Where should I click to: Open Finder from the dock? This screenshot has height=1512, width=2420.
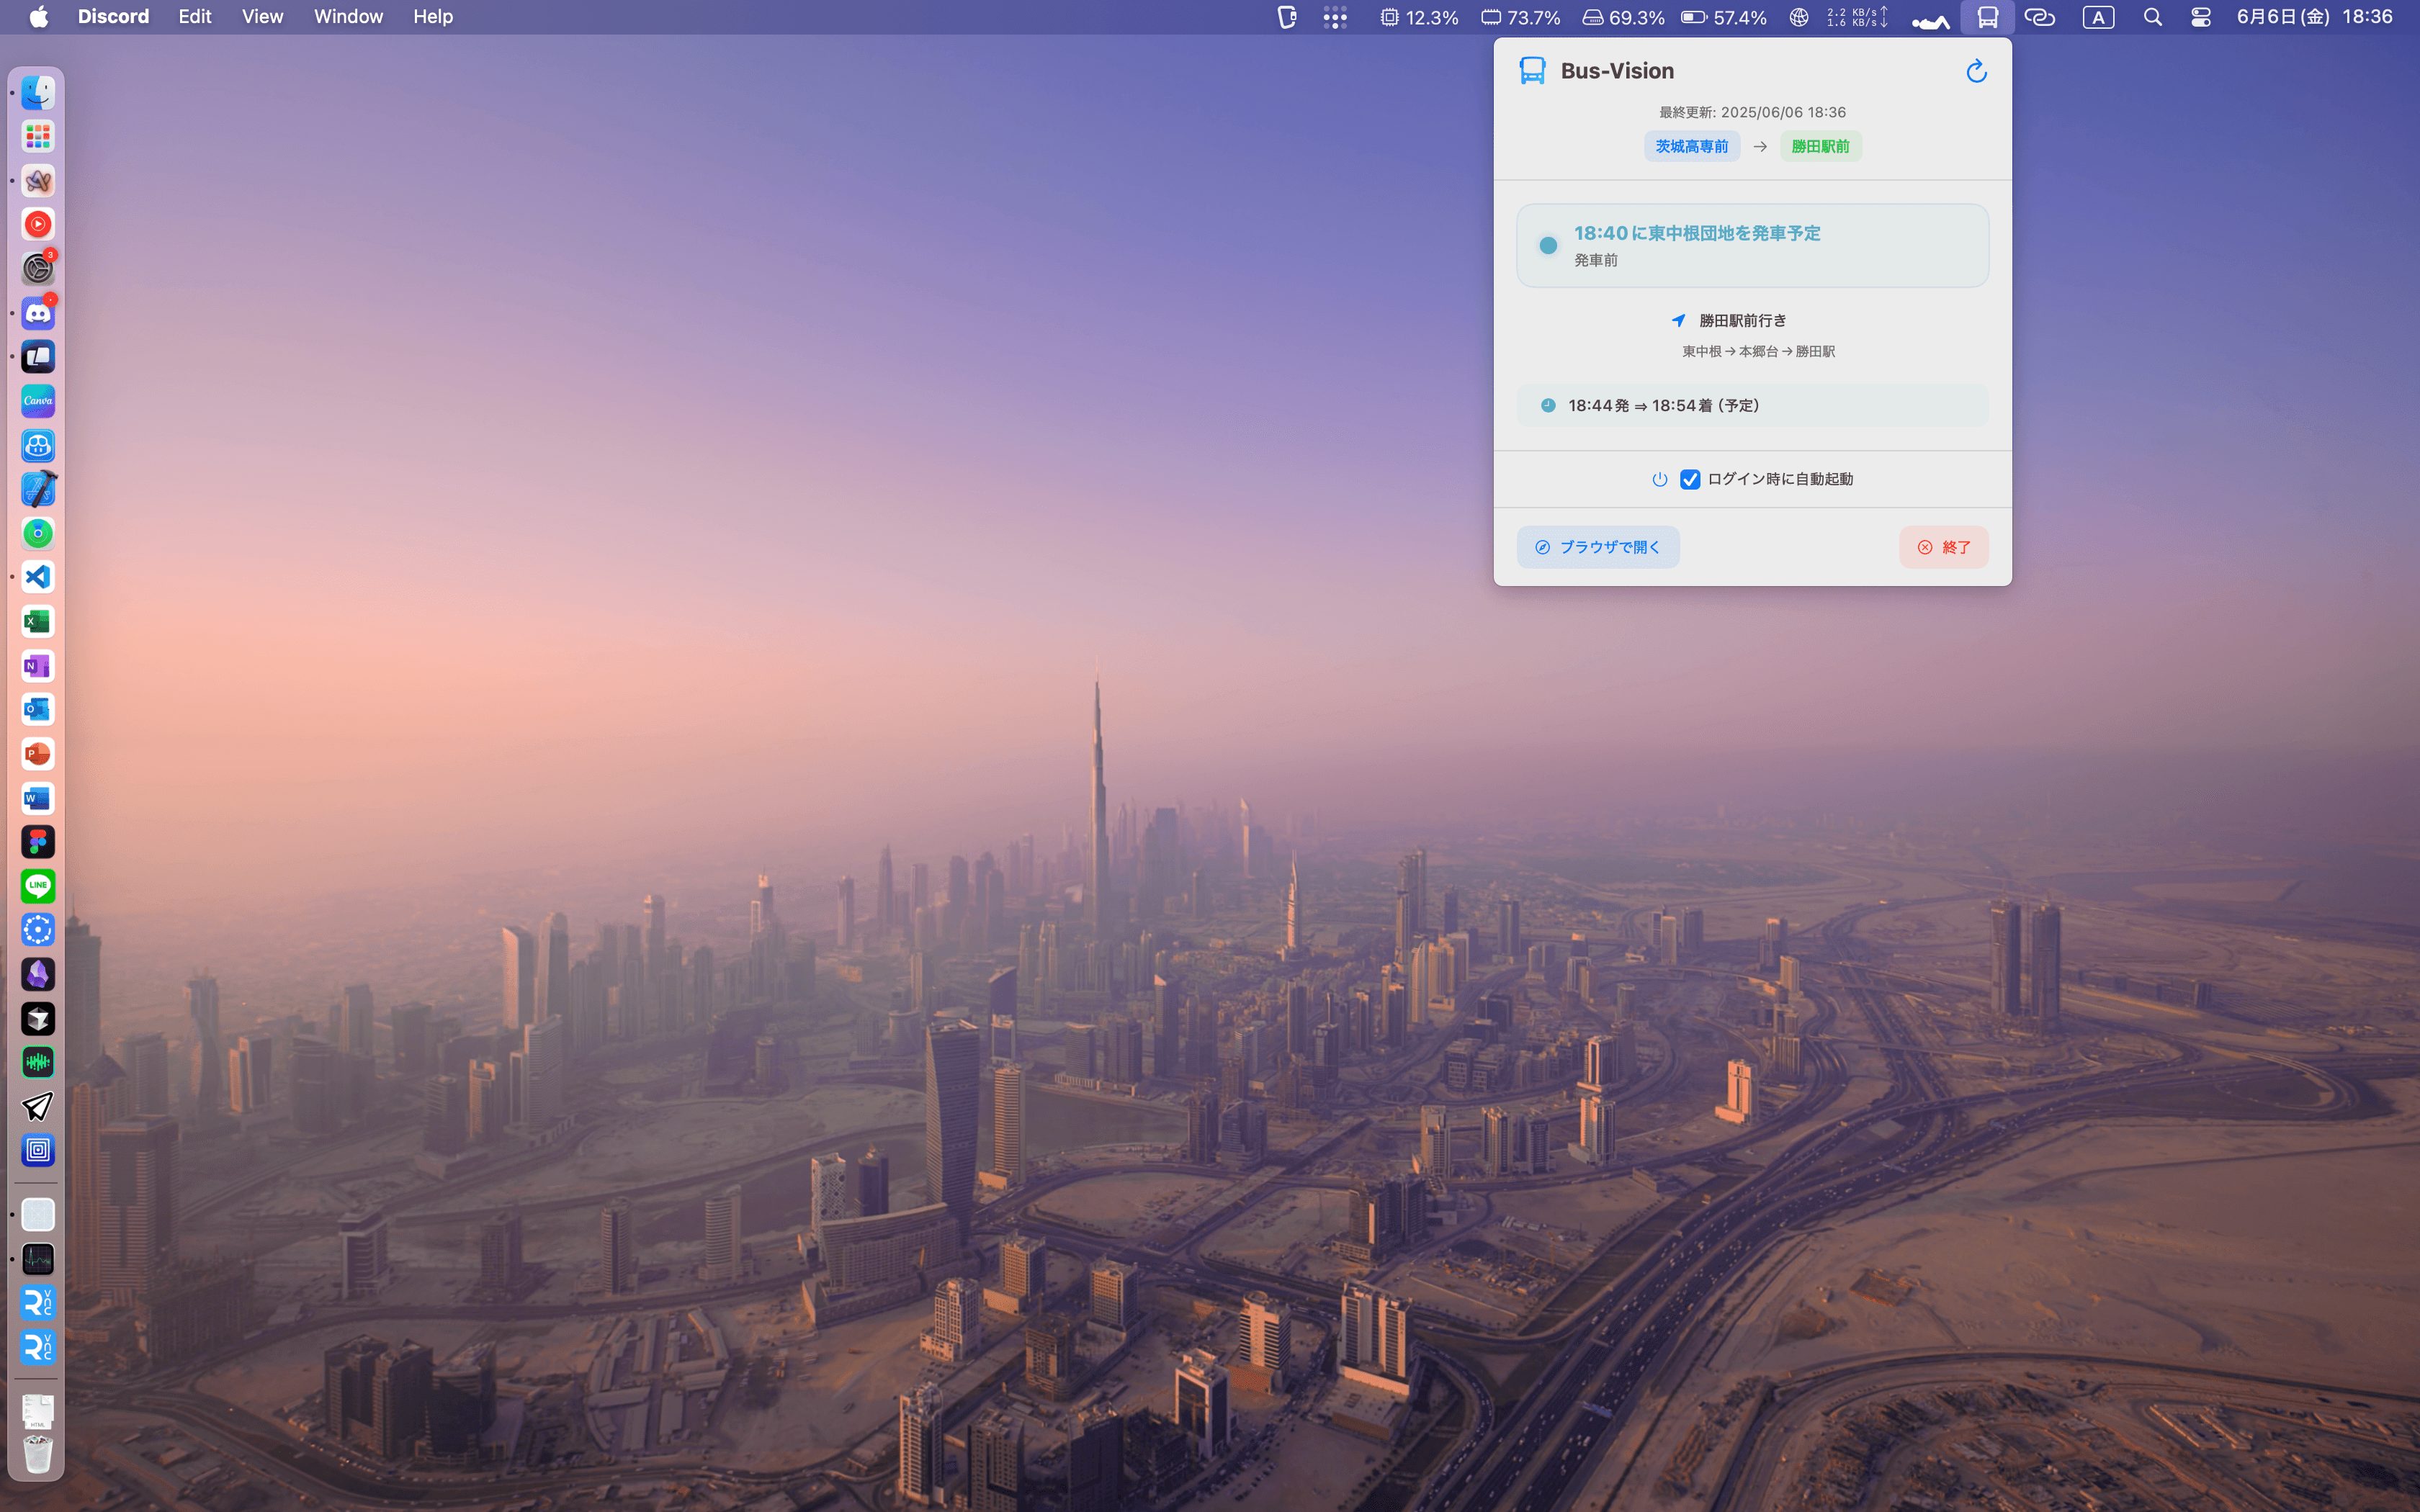(38, 93)
